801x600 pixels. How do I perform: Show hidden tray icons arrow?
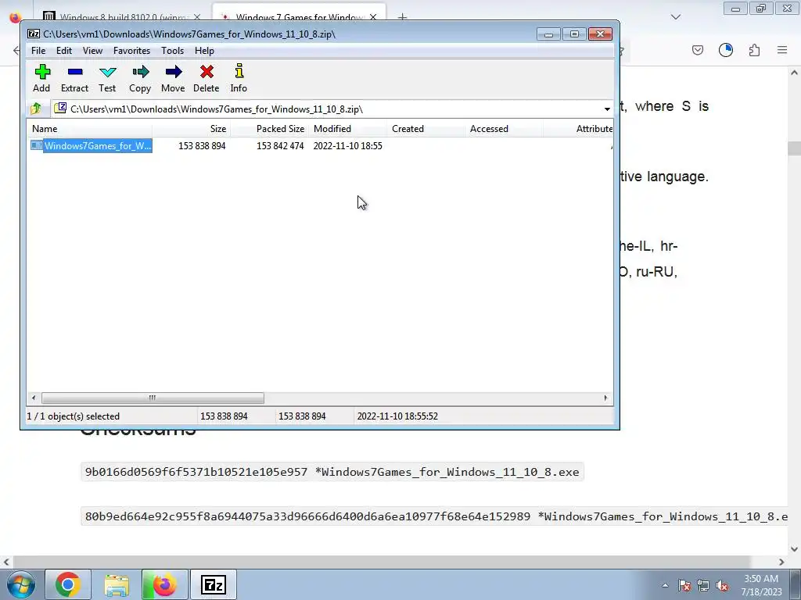point(665,585)
